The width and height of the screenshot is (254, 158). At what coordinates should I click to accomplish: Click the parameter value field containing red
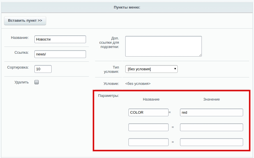point(211,112)
